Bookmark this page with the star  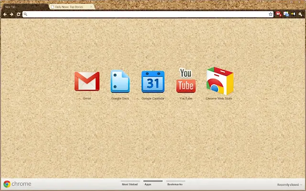point(271,14)
